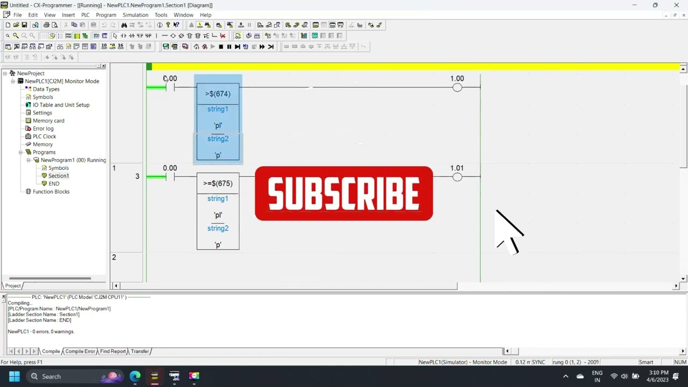The image size is (688, 387).
Task: Select Section1 in project tree
Action: (x=59, y=176)
